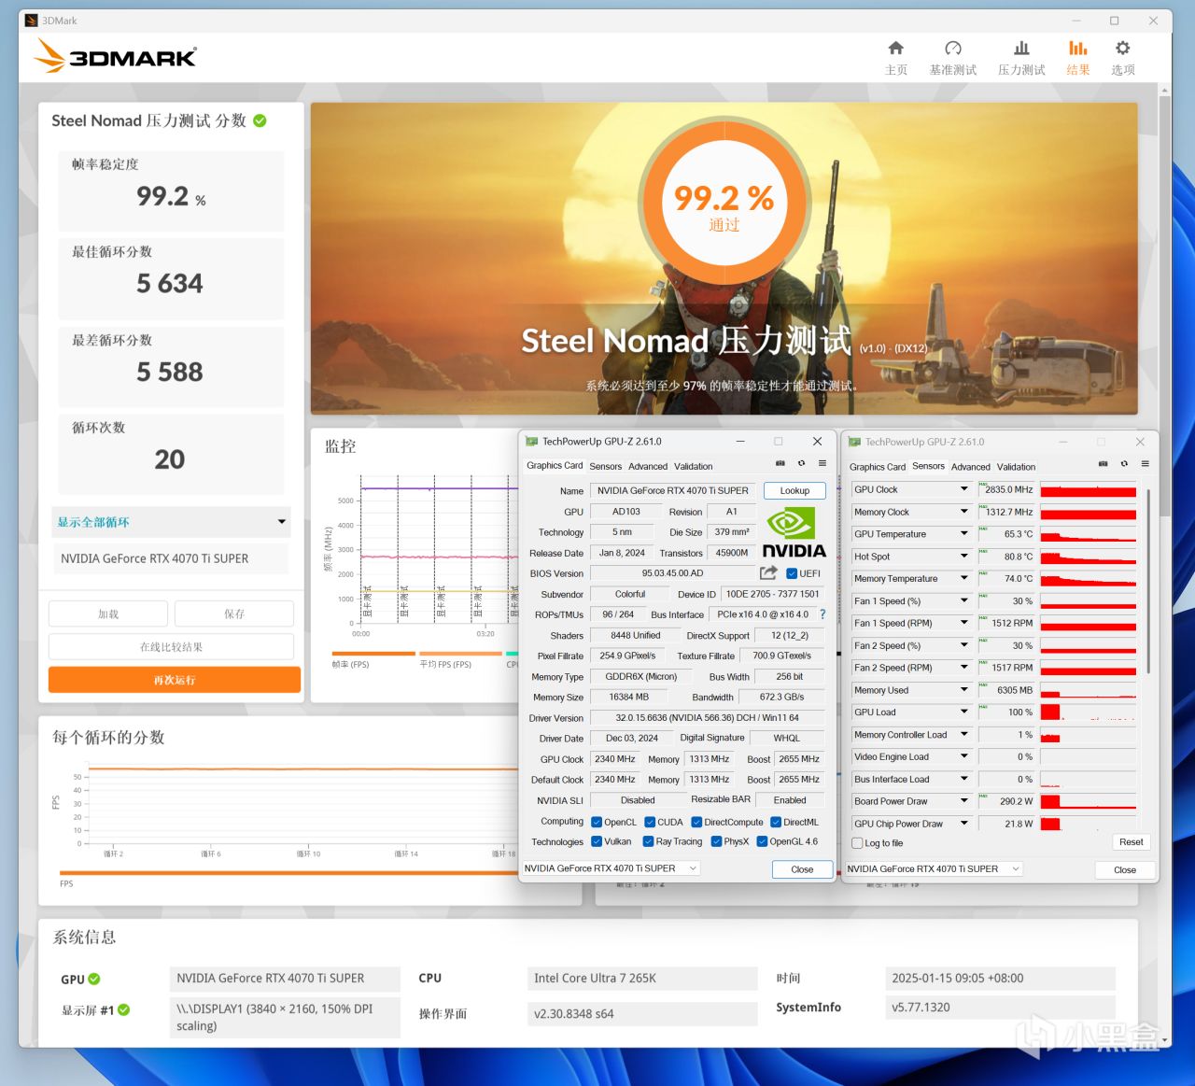
Task: Toggle the PhysX checkbox
Action: coord(716,842)
